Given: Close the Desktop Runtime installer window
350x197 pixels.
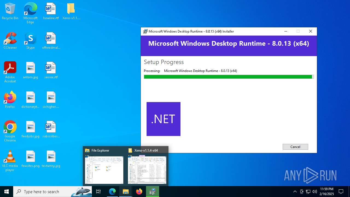Looking at the screenshot, I should pyautogui.click(x=311, y=31).
